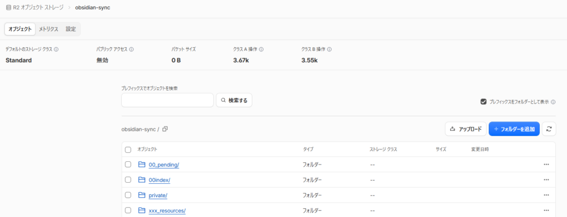Viewport: 567px width, 217px height.
Task: Click the R2 database icon in breadcrumb
Action: point(8,7)
